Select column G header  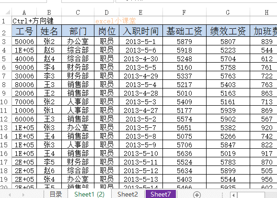tap(228, 12)
